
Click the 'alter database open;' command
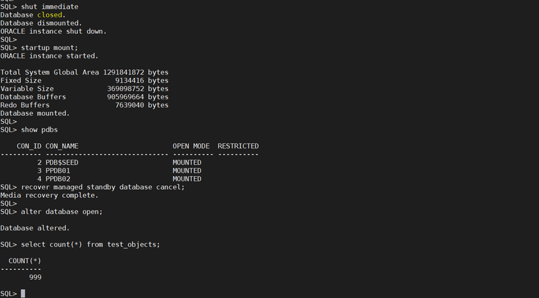62,212
